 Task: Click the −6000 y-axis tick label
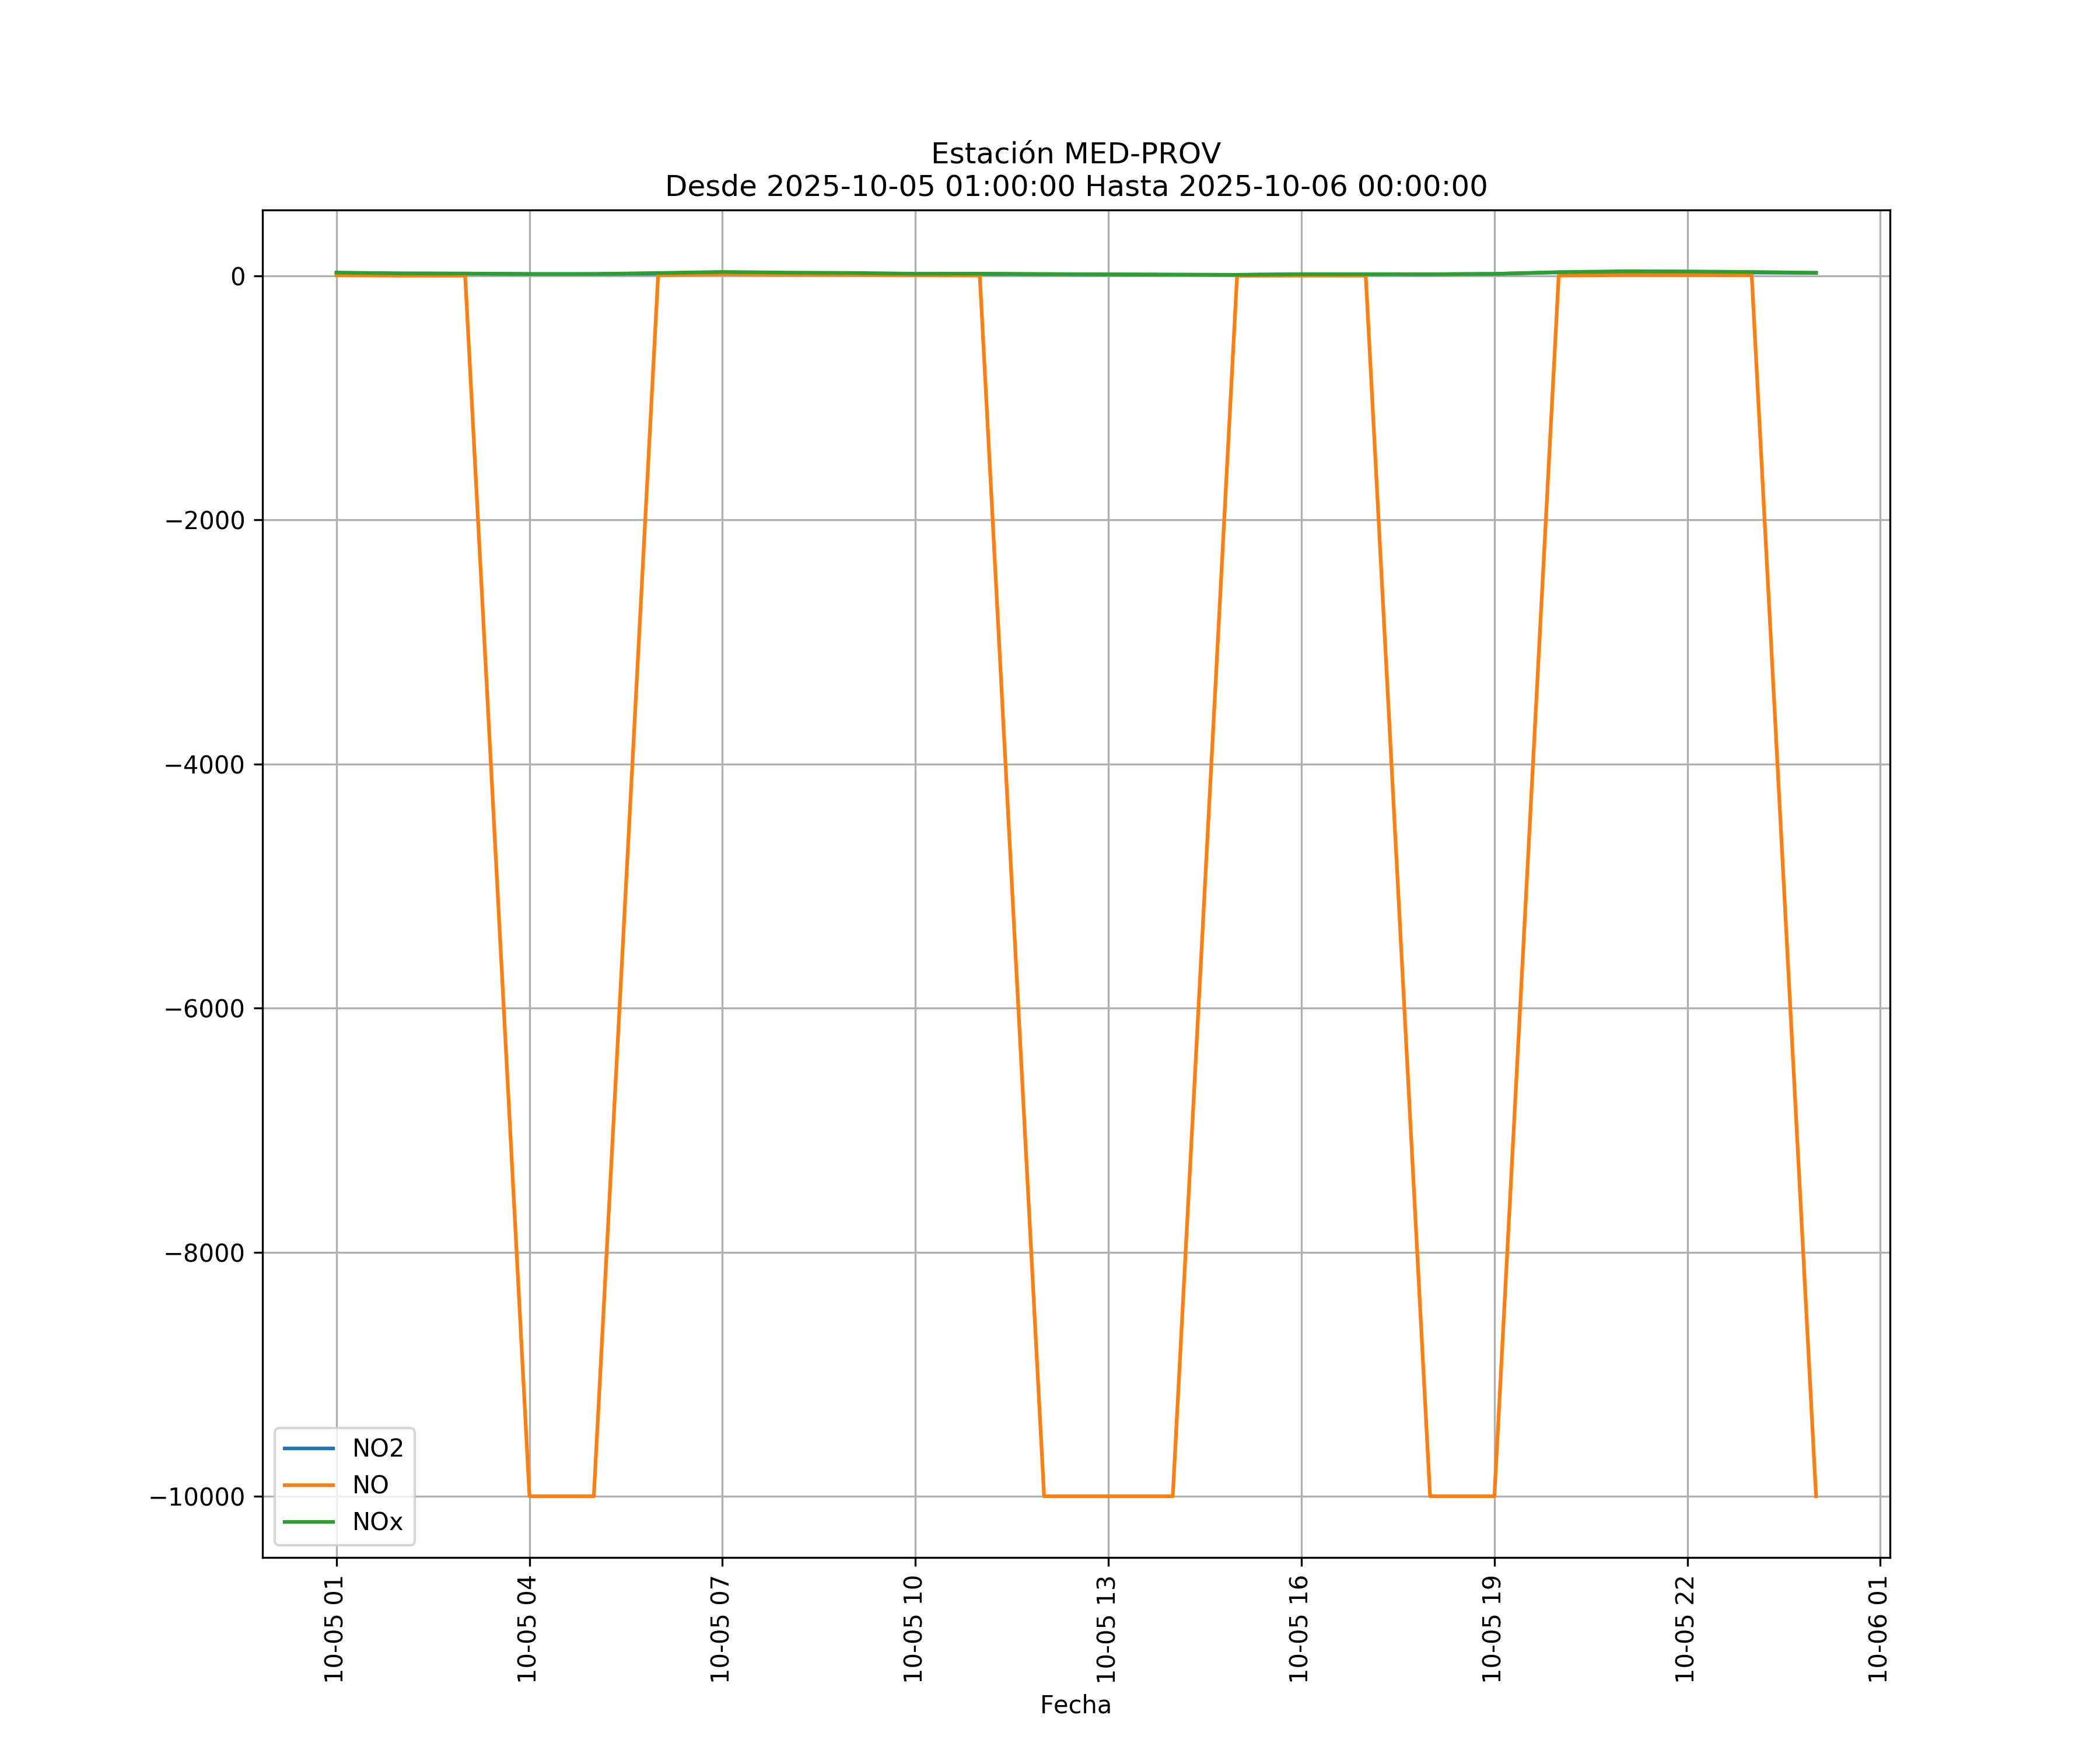point(204,1009)
